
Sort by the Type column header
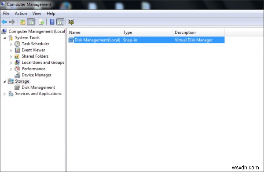147,32
